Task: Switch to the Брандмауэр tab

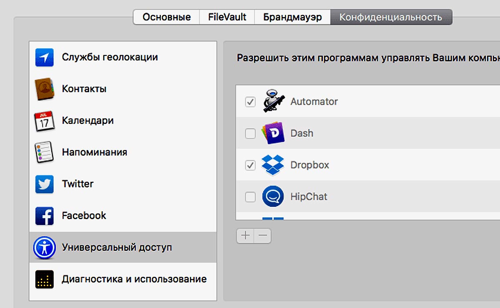Action: coord(292,17)
